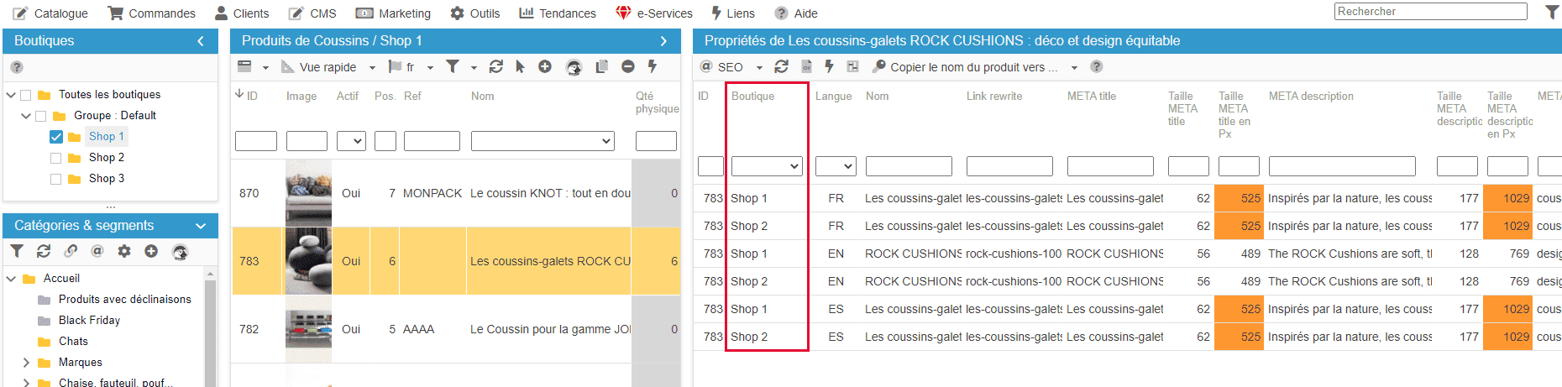Open the Boutique column filter dropdown
The height and width of the screenshot is (387, 1562).
click(x=766, y=166)
